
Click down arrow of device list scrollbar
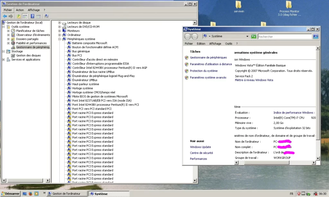tap(195, 180)
